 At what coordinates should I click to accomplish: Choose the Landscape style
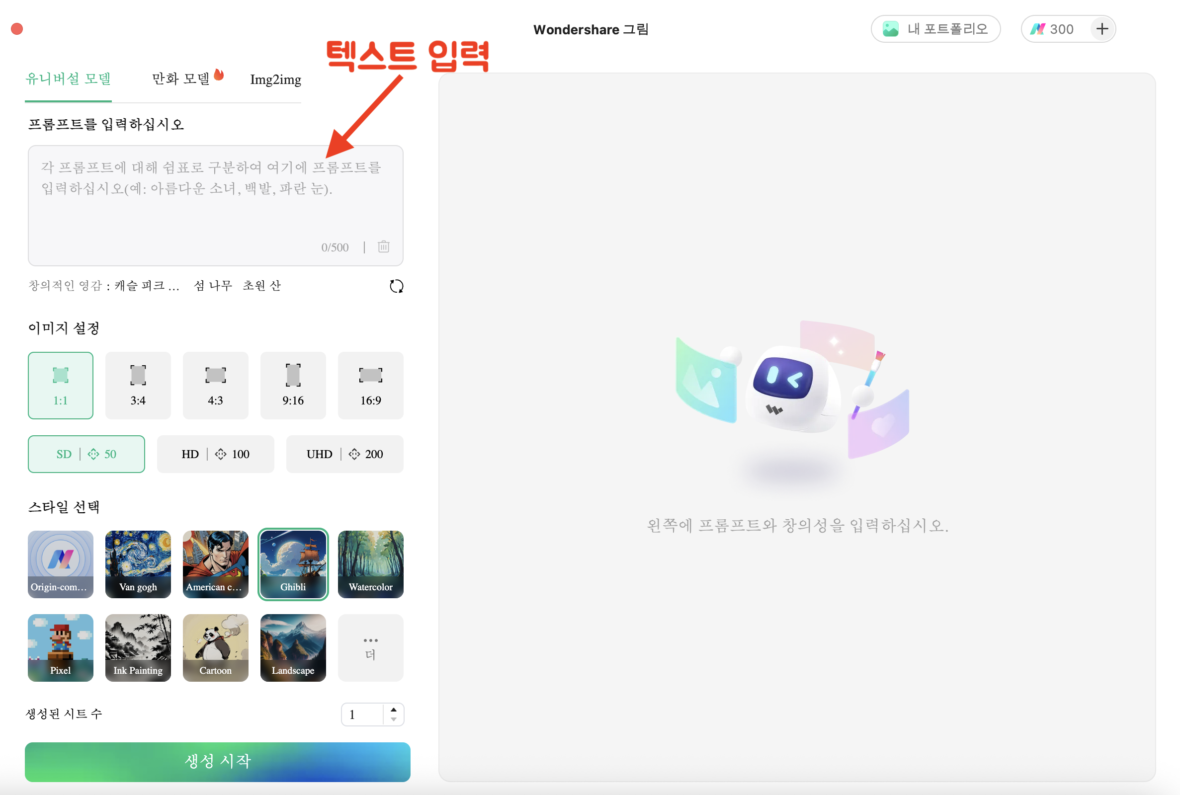293,648
